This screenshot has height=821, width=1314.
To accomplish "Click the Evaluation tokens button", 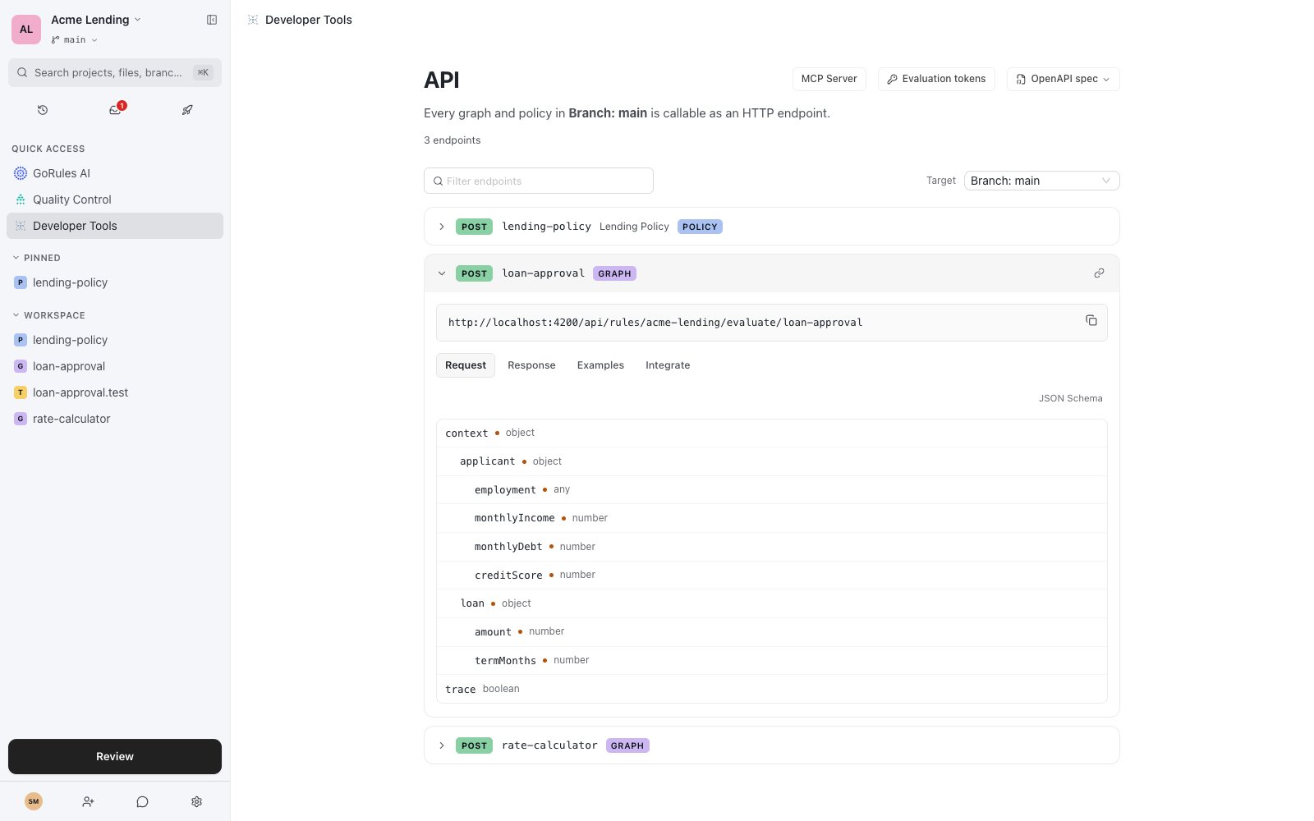I will (x=936, y=79).
